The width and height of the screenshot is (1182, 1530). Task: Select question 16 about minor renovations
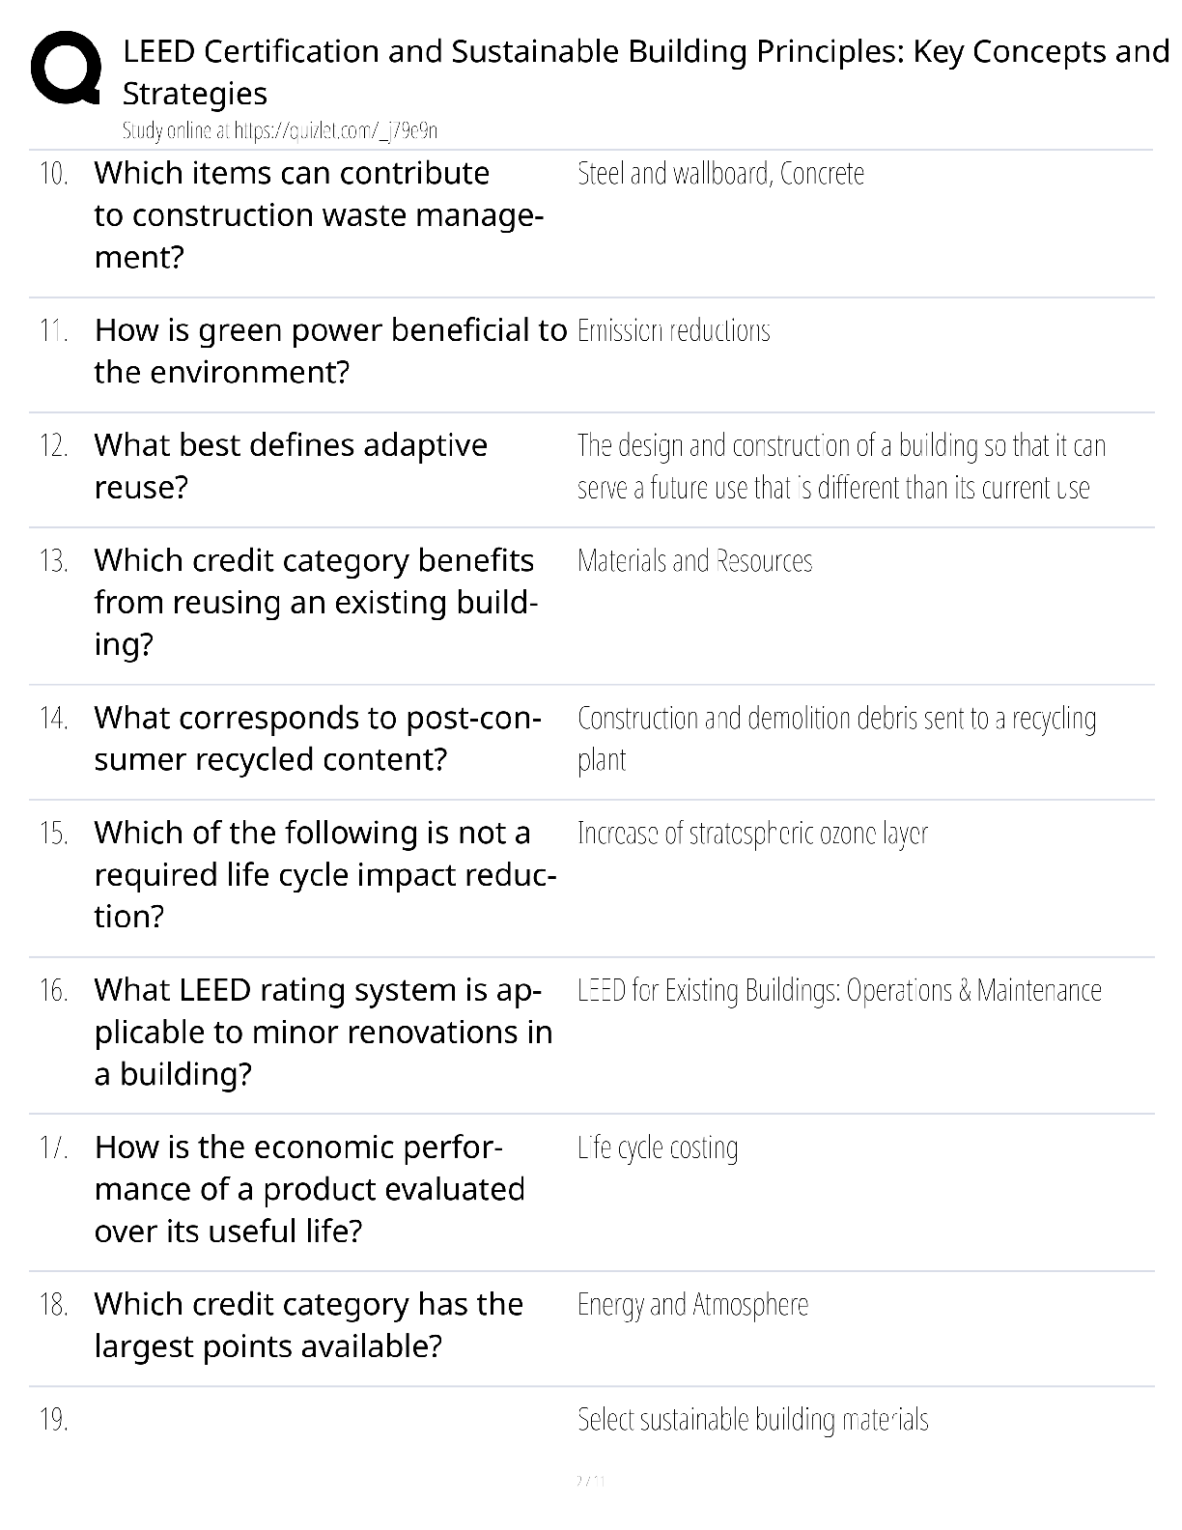click(324, 1032)
